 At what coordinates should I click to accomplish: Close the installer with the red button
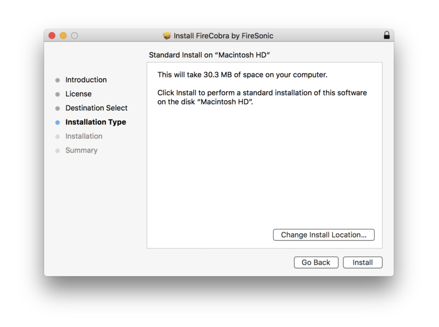pos(52,36)
